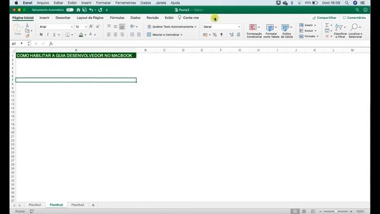The image size is (380, 214).
Task: Select cell A1 with the MACBOOK title
Action: [76, 55]
